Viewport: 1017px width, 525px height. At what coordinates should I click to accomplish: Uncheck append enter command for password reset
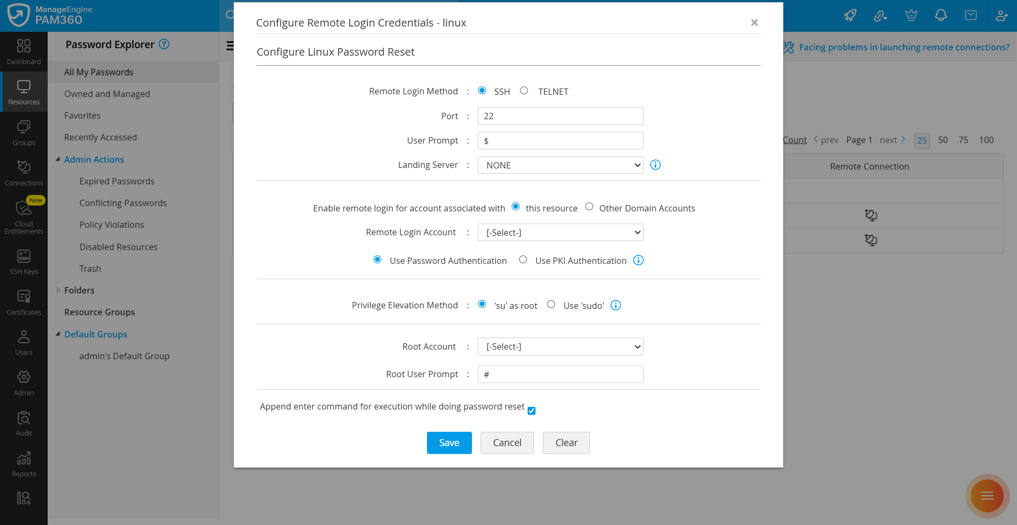pyautogui.click(x=531, y=410)
